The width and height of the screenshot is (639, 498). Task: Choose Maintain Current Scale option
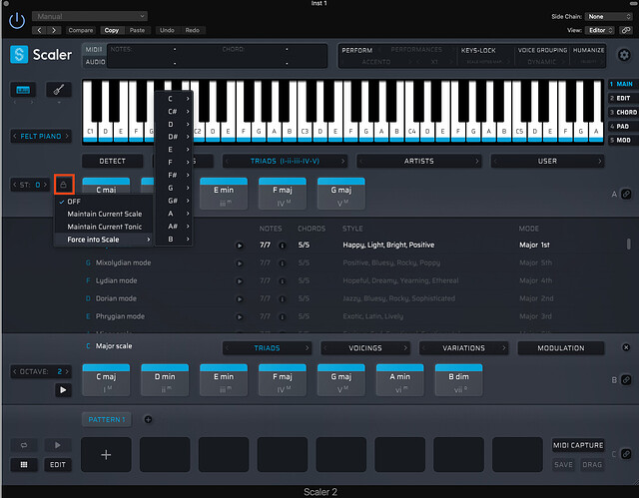pyautogui.click(x=104, y=214)
